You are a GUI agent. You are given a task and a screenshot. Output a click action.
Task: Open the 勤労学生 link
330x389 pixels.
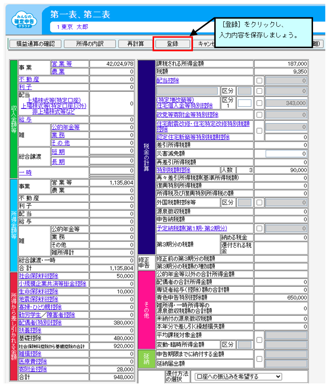coord(30,315)
